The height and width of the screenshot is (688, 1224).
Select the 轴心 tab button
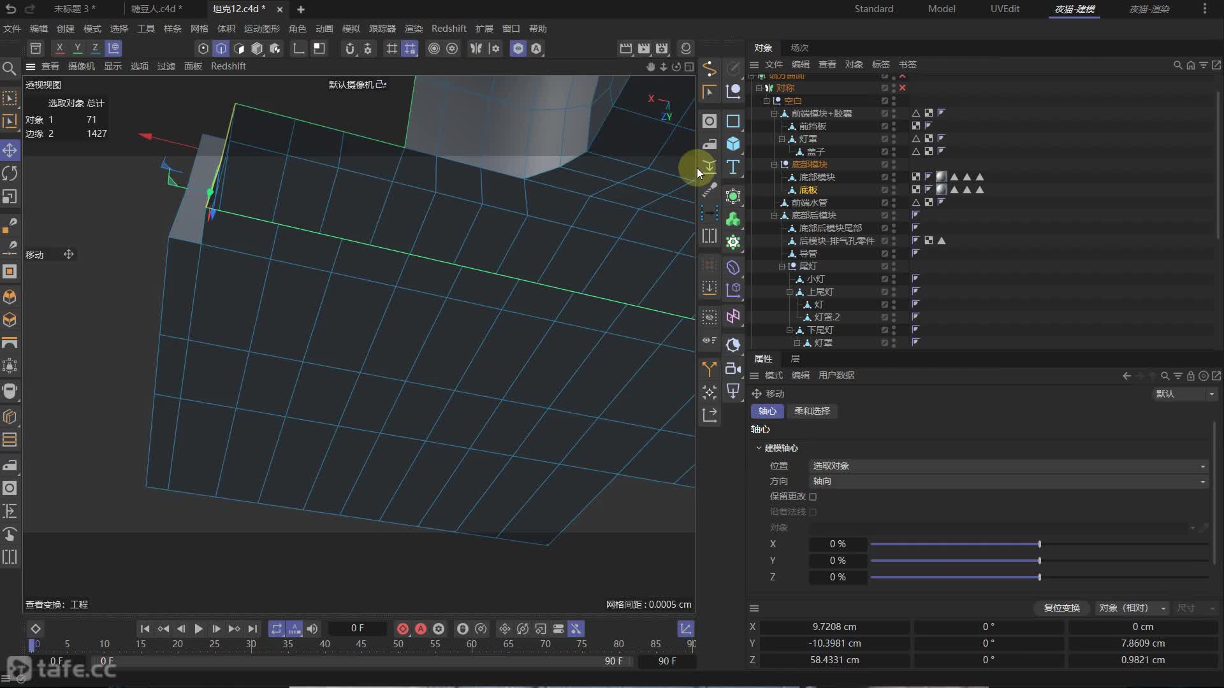pyautogui.click(x=767, y=411)
